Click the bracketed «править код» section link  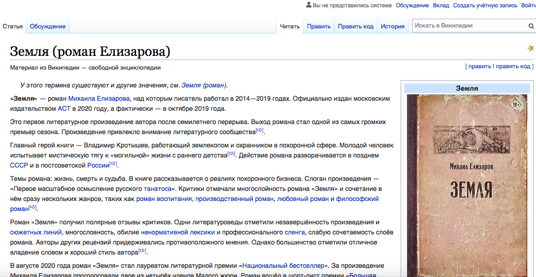(x=513, y=66)
